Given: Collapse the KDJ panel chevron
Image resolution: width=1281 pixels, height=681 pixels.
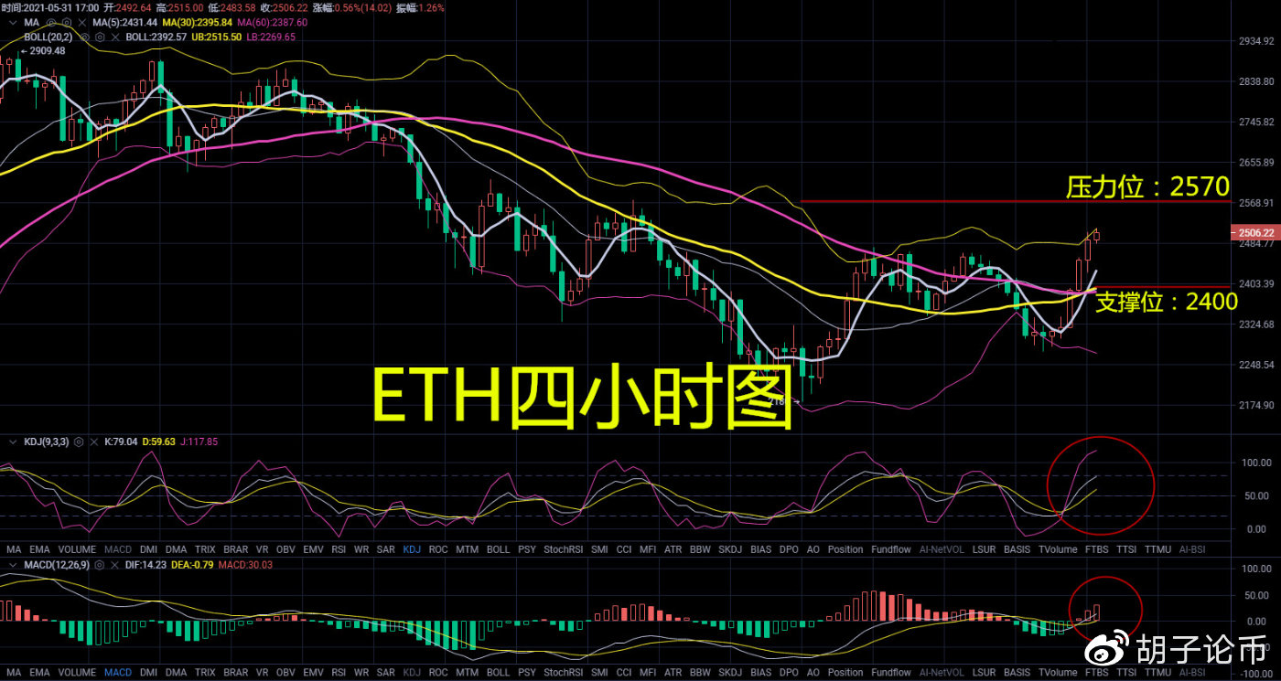Looking at the screenshot, I should pos(13,442).
